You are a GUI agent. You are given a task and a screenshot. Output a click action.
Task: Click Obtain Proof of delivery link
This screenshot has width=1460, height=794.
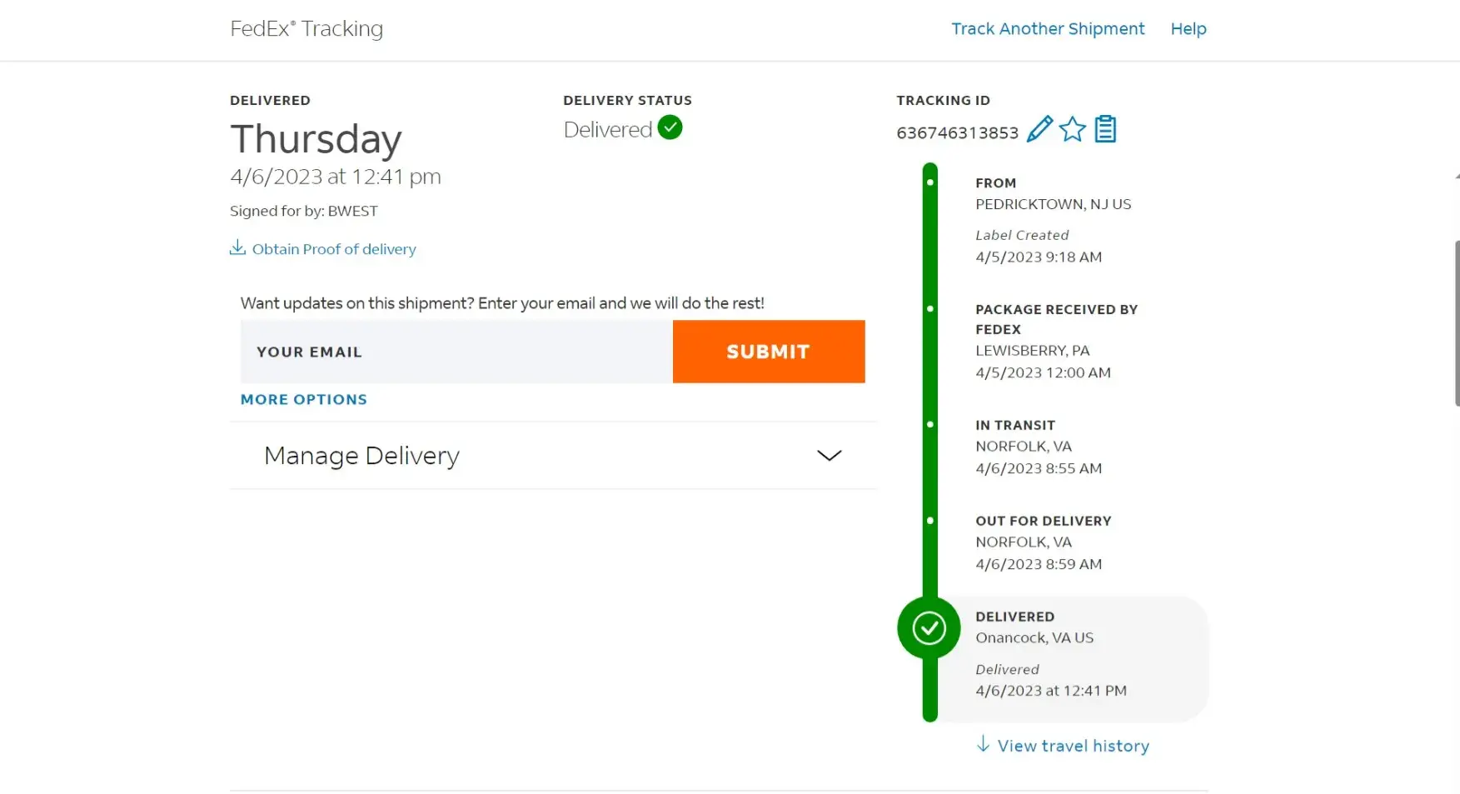[334, 249]
